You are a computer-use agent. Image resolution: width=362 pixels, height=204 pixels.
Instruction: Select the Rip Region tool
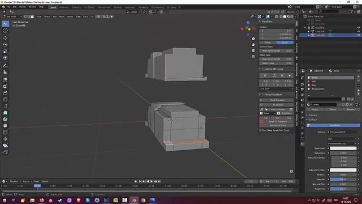click(5, 152)
